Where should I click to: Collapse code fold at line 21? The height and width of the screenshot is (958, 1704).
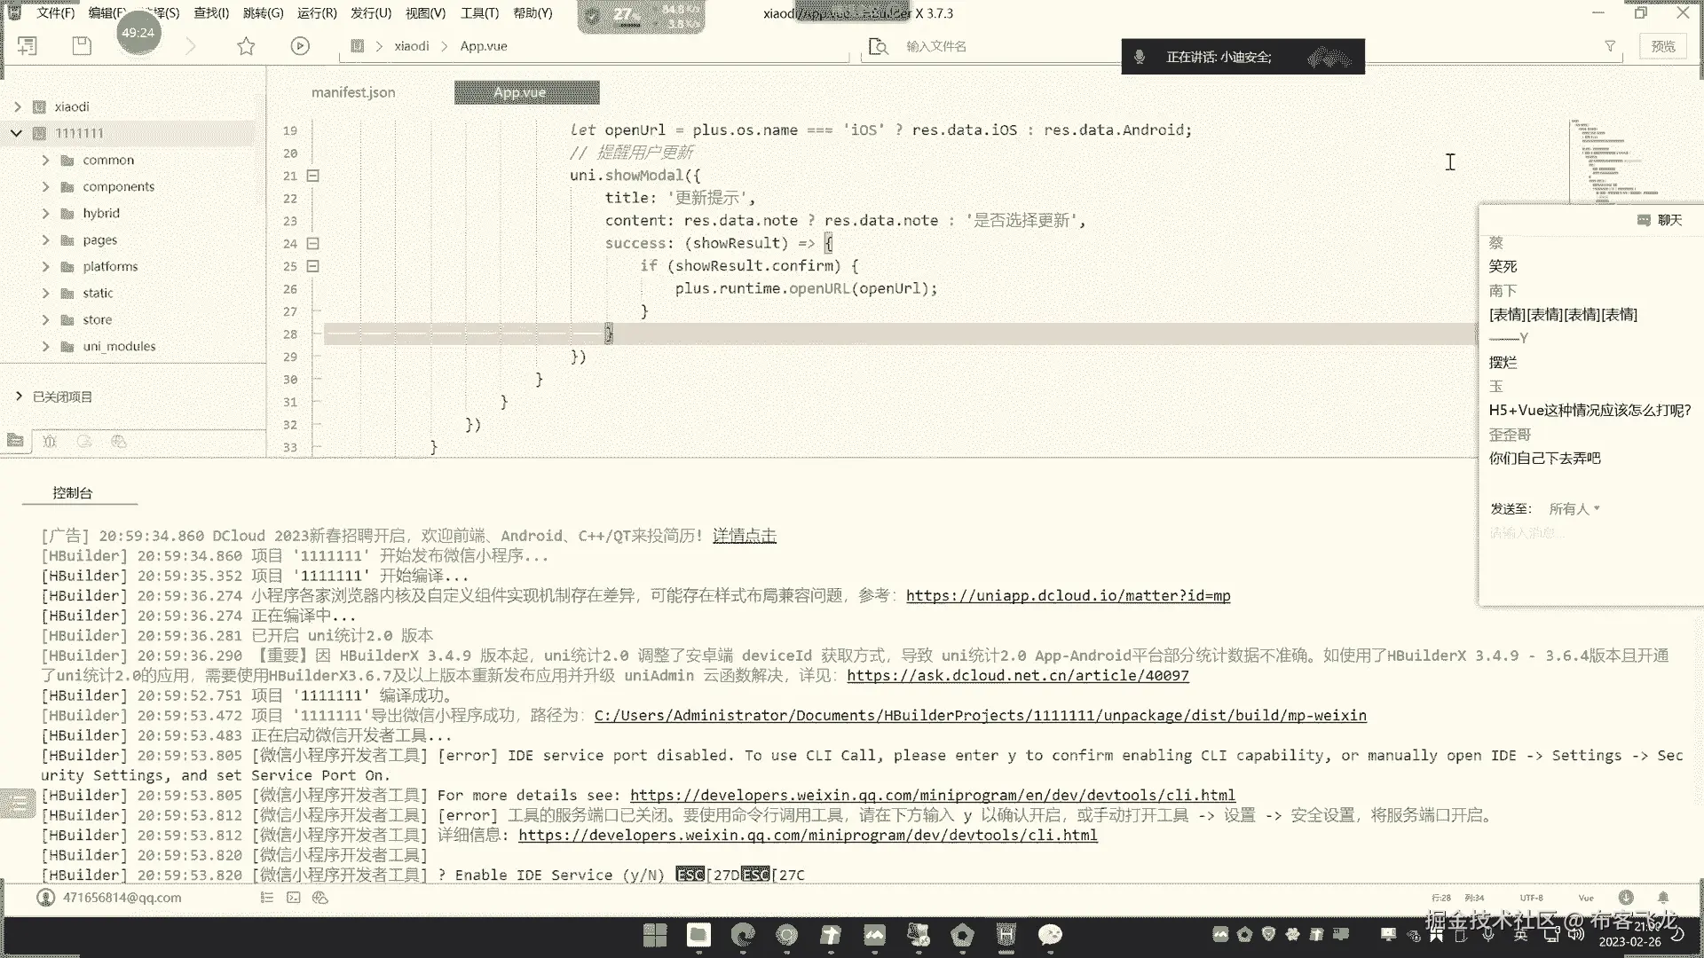(313, 176)
